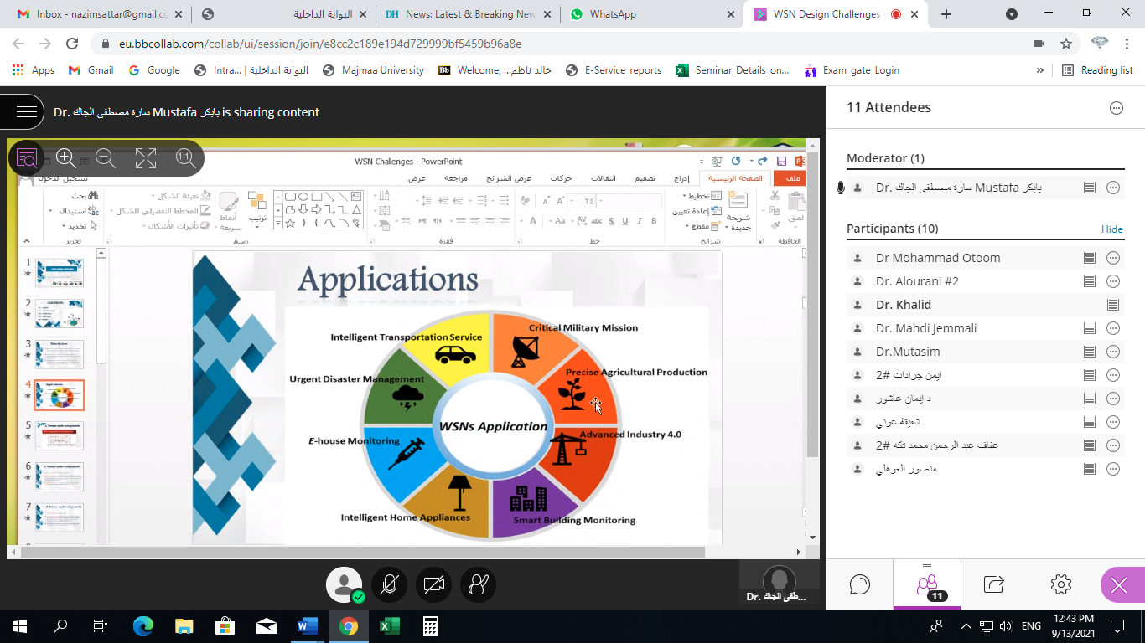
Task: Toggle camera video sharing on
Action: (x=433, y=584)
